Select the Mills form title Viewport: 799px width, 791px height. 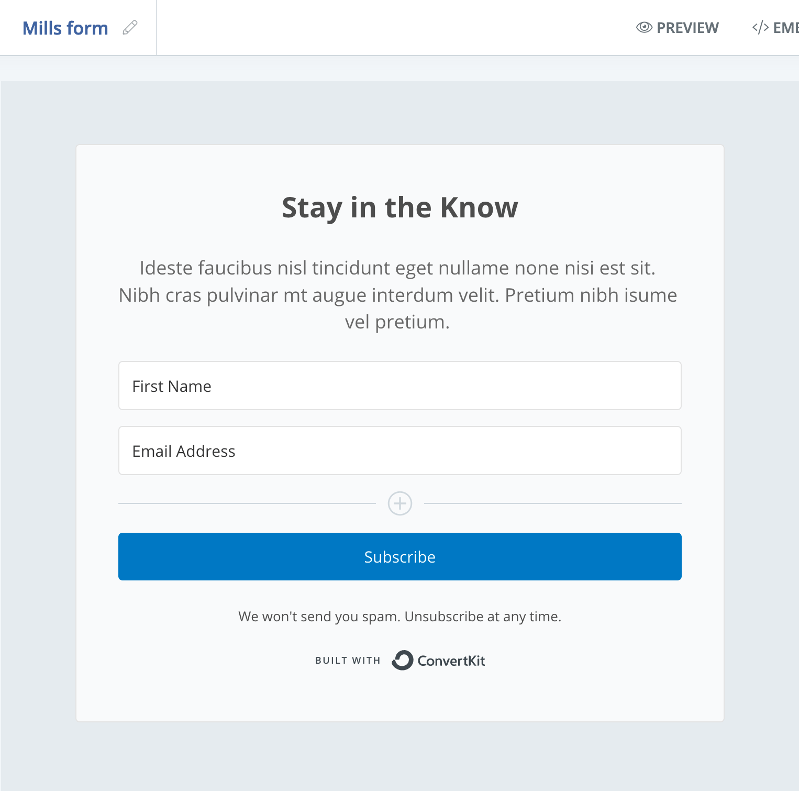[x=65, y=28]
